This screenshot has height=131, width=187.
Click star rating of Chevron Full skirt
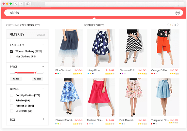tap(142, 74)
